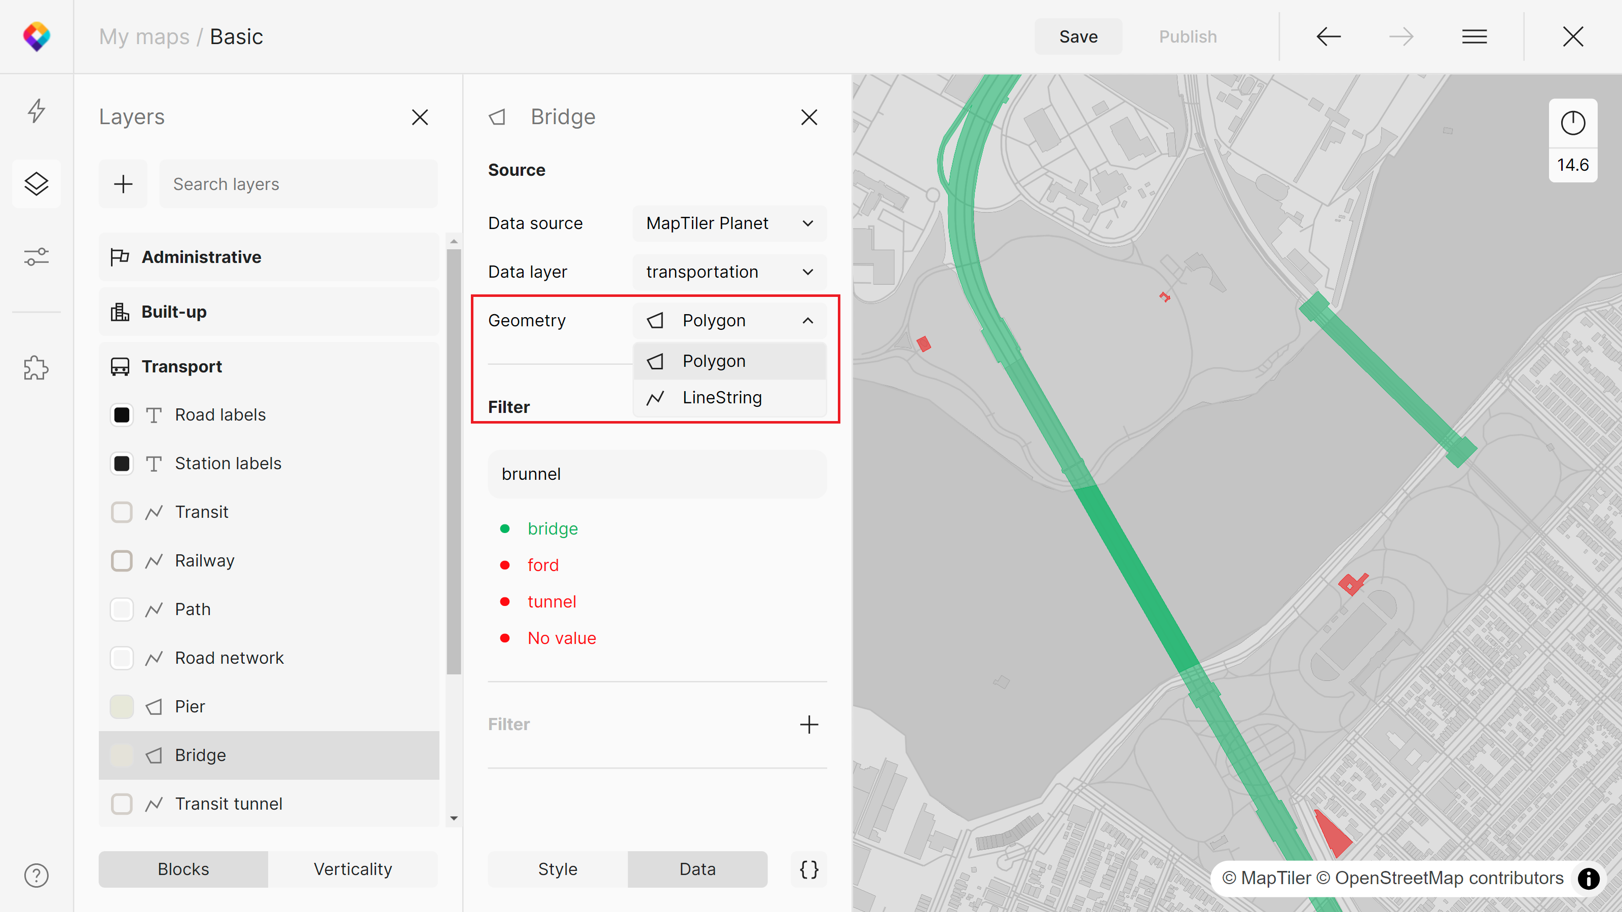Viewport: 1622px width, 912px height.
Task: Switch to the Verticality tab
Action: point(353,869)
